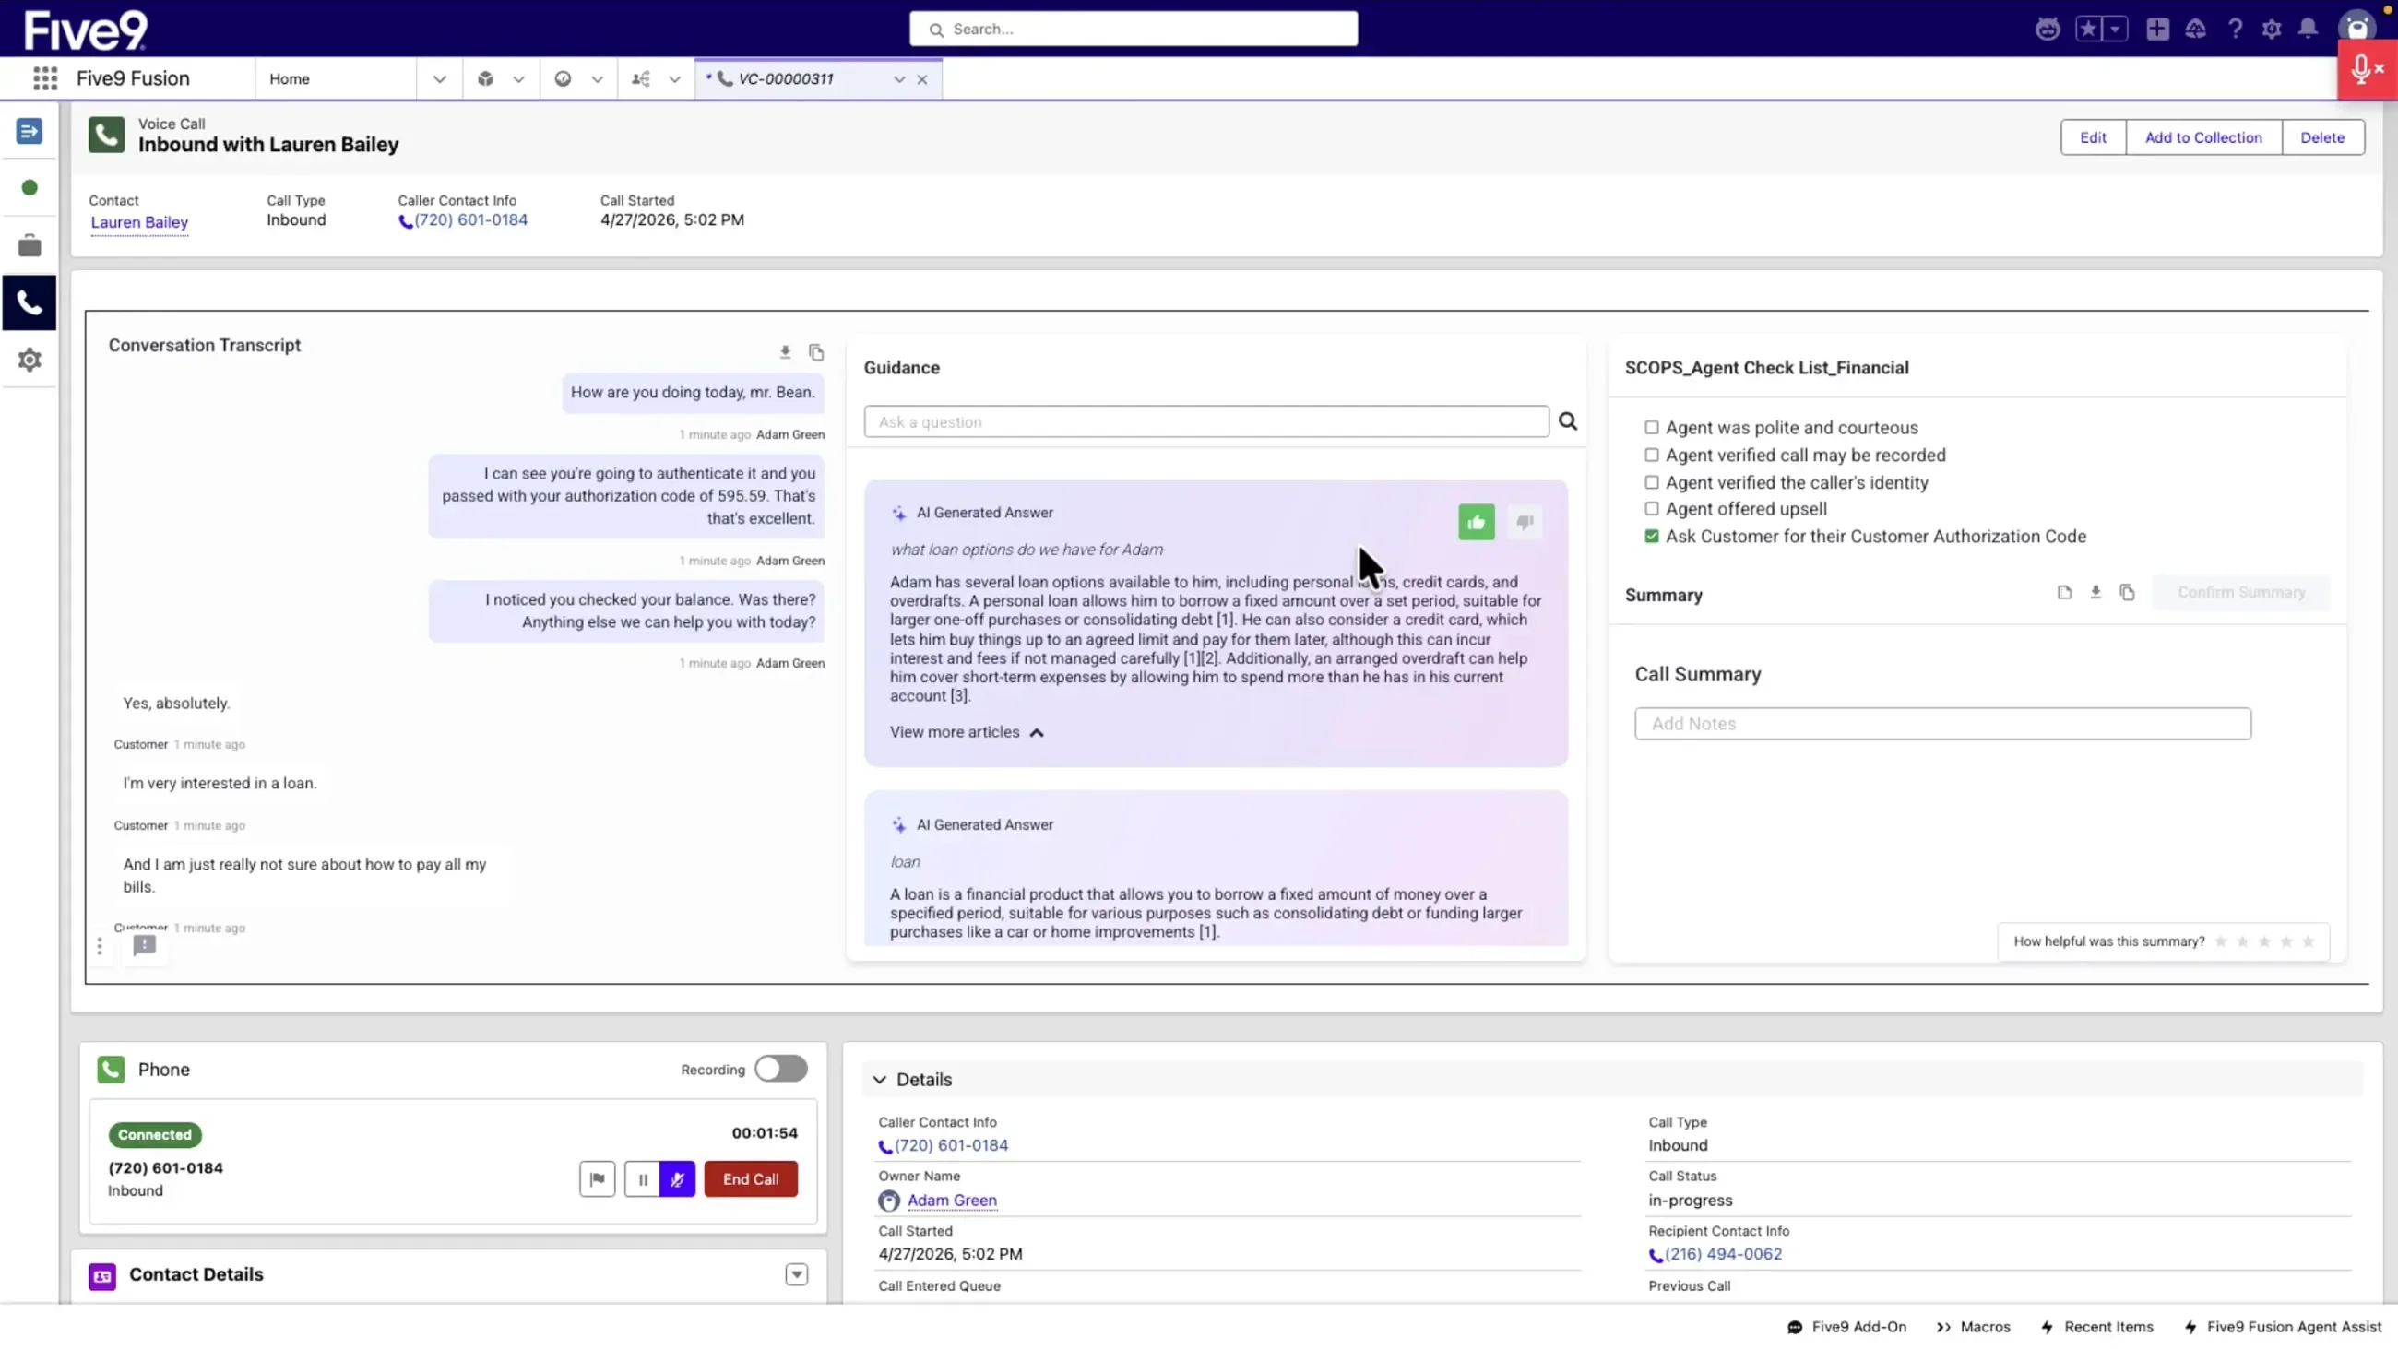
Task: Check 'Agent was polite and courteous'
Action: tap(1652, 427)
